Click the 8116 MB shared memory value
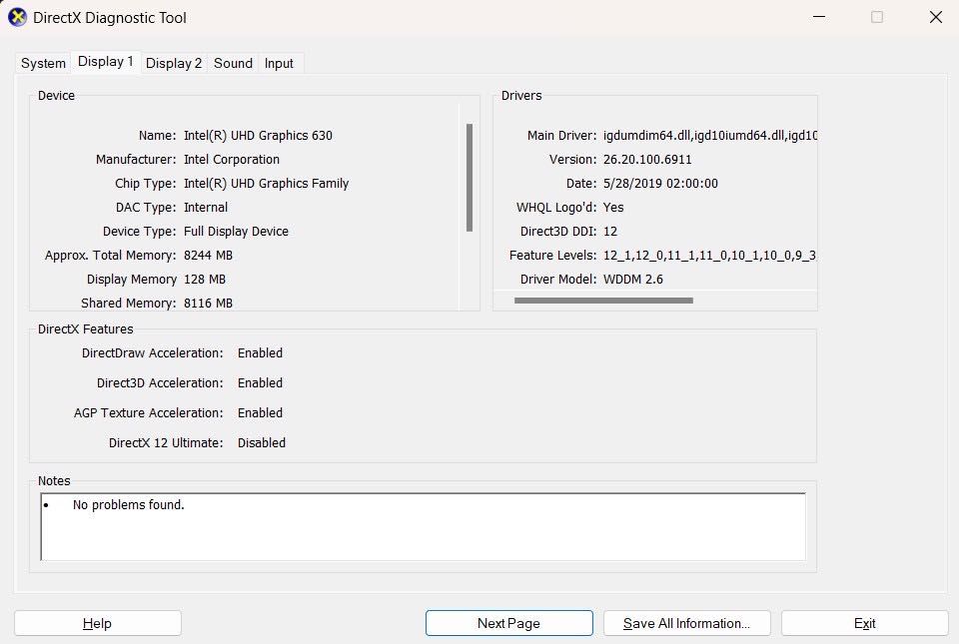Image resolution: width=959 pixels, height=644 pixels. [x=208, y=304]
